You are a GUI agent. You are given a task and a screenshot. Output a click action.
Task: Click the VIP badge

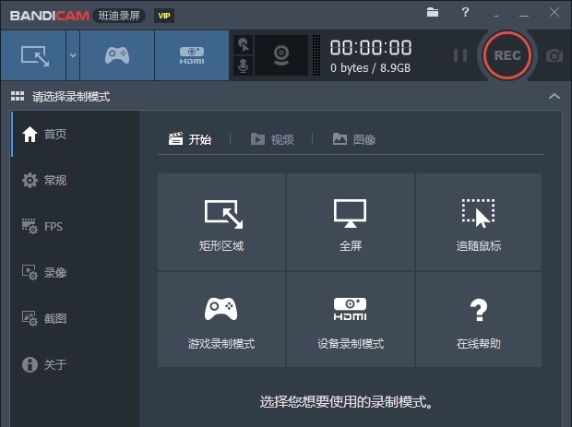pos(164,16)
